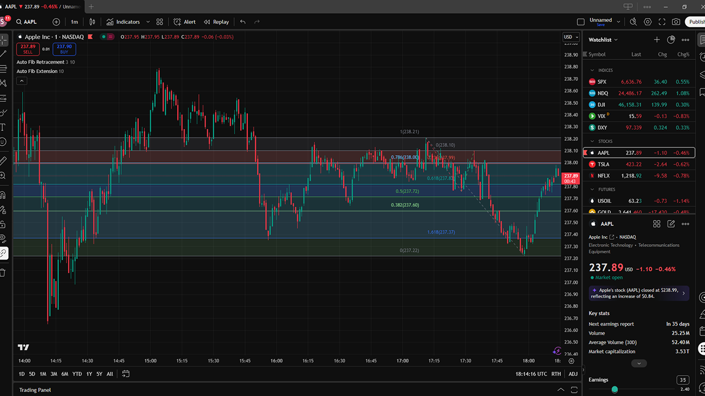Open the USD currency dropdown
705x396 pixels.
pyautogui.click(x=570, y=37)
